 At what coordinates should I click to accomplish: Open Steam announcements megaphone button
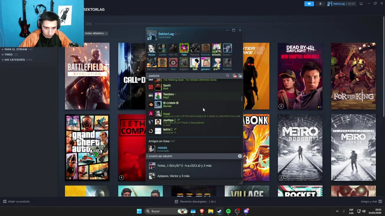tap(309, 4)
